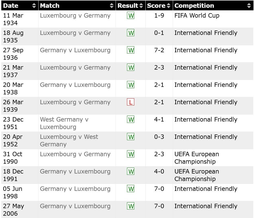
Task: Click the W result icon for 05 Jun 1998
Action: (x=131, y=189)
